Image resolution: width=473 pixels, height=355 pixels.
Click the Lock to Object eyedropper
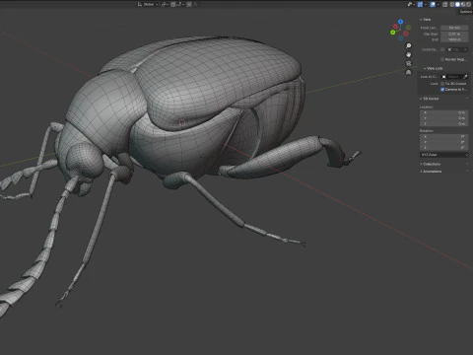pyautogui.click(x=465, y=77)
